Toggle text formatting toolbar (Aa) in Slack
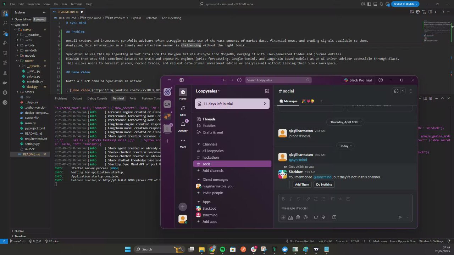This screenshot has width=454, height=255. click(290, 217)
